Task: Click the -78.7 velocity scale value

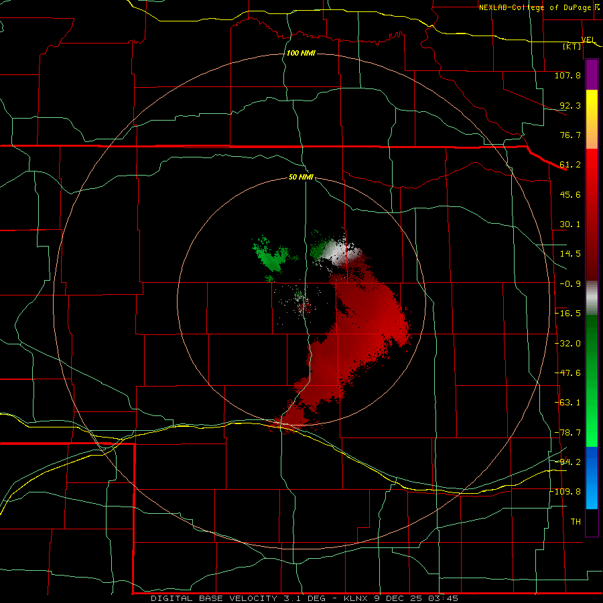Action: [x=568, y=433]
